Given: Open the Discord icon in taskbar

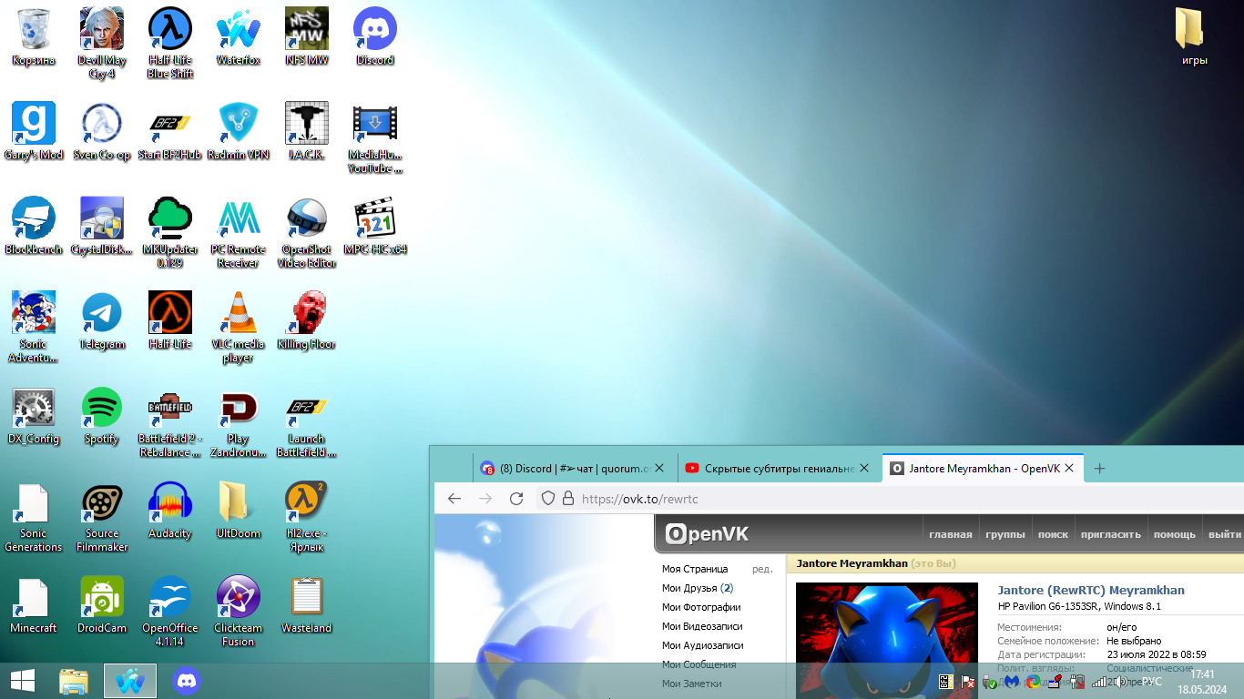Looking at the screenshot, I should coord(187,681).
